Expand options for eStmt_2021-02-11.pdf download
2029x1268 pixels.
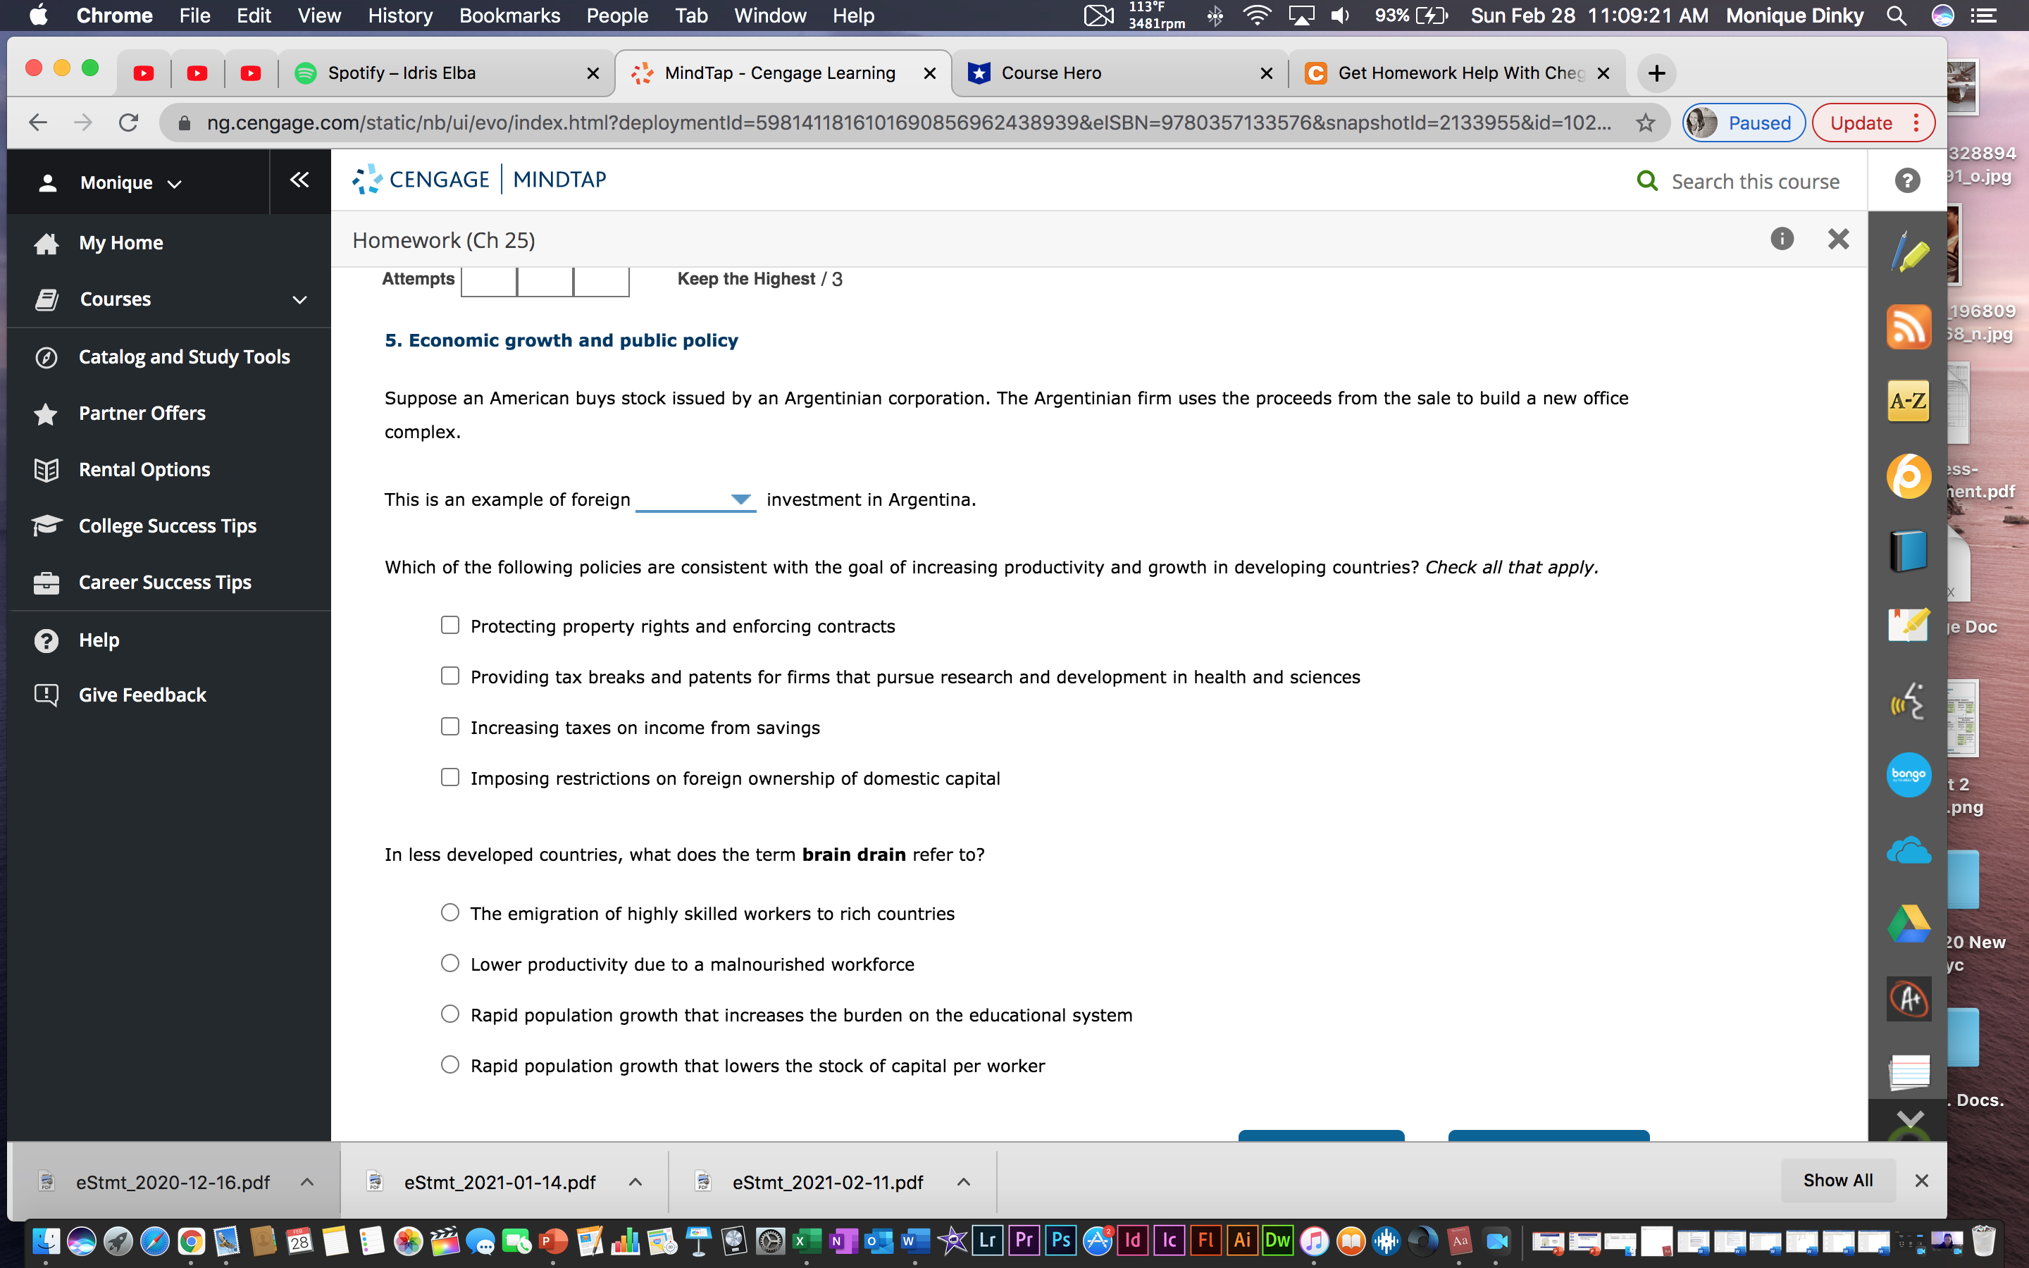click(962, 1181)
